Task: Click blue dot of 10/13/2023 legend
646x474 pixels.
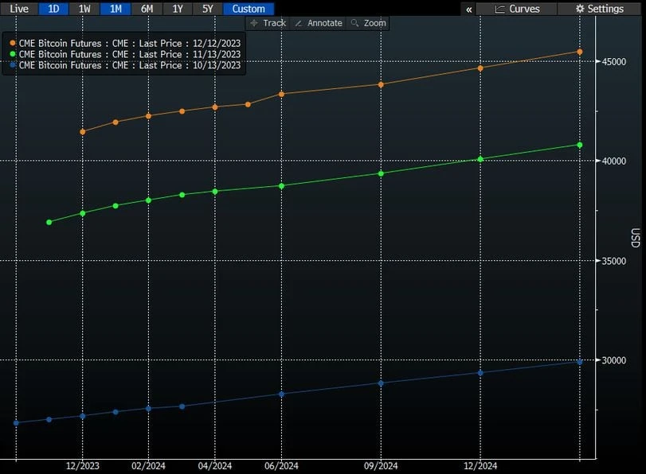Action: click(12, 65)
